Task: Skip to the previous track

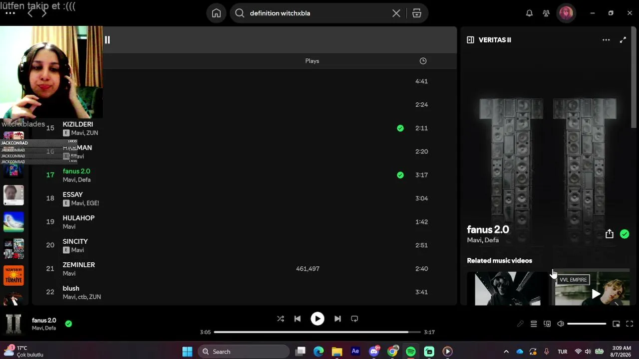Action: [298, 319]
